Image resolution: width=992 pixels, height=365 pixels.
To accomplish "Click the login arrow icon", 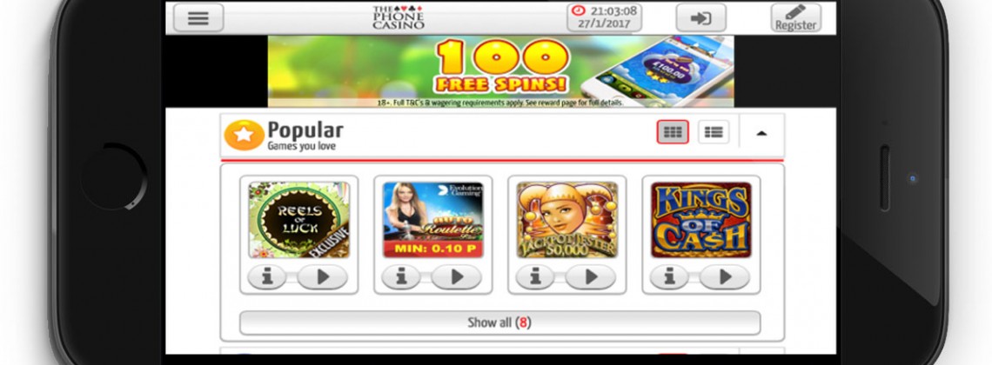I will tap(700, 17).
